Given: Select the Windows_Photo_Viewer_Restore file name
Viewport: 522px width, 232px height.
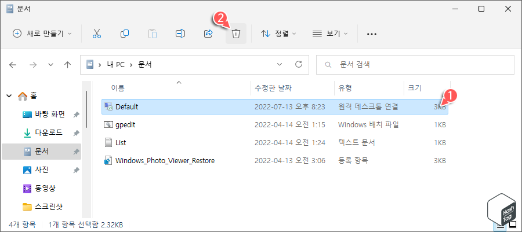Looking at the screenshot, I should coord(165,161).
